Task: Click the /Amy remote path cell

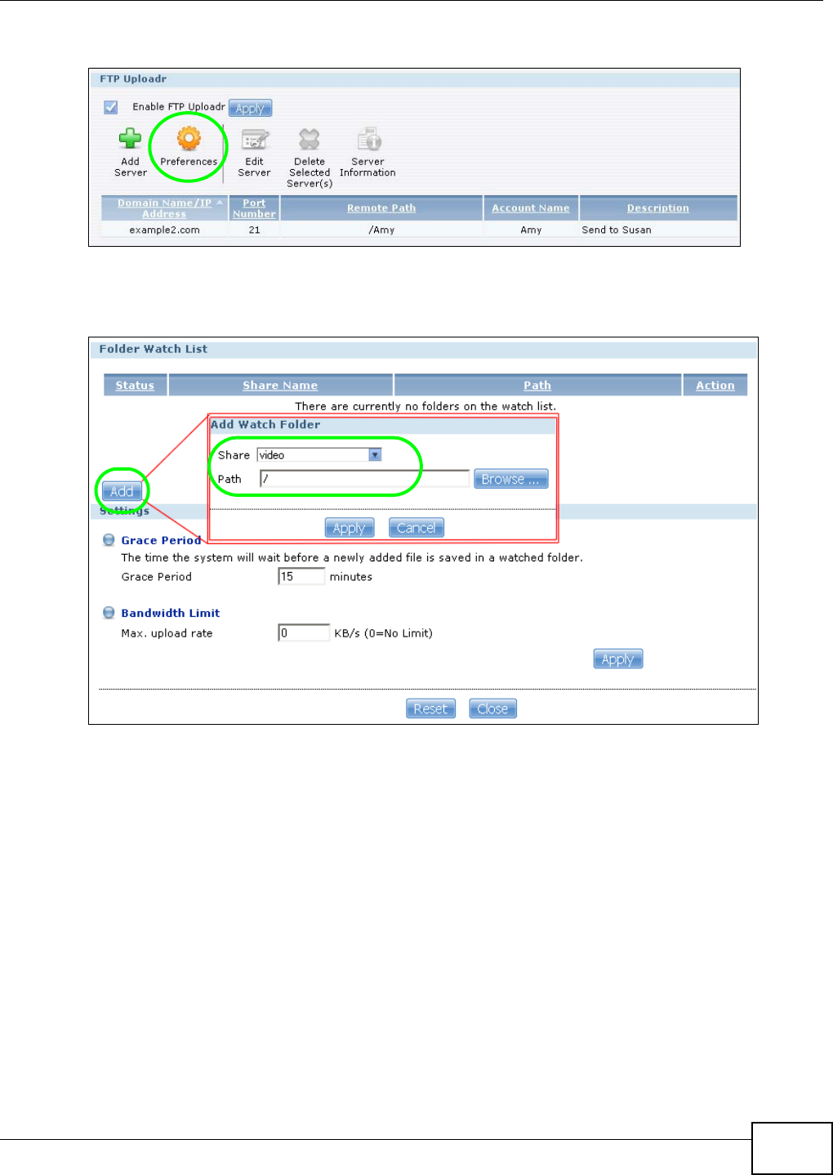Action: (x=381, y=230)
